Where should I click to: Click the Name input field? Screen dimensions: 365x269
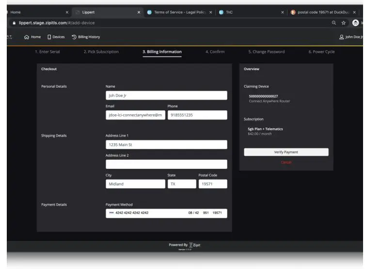(166, 95)
